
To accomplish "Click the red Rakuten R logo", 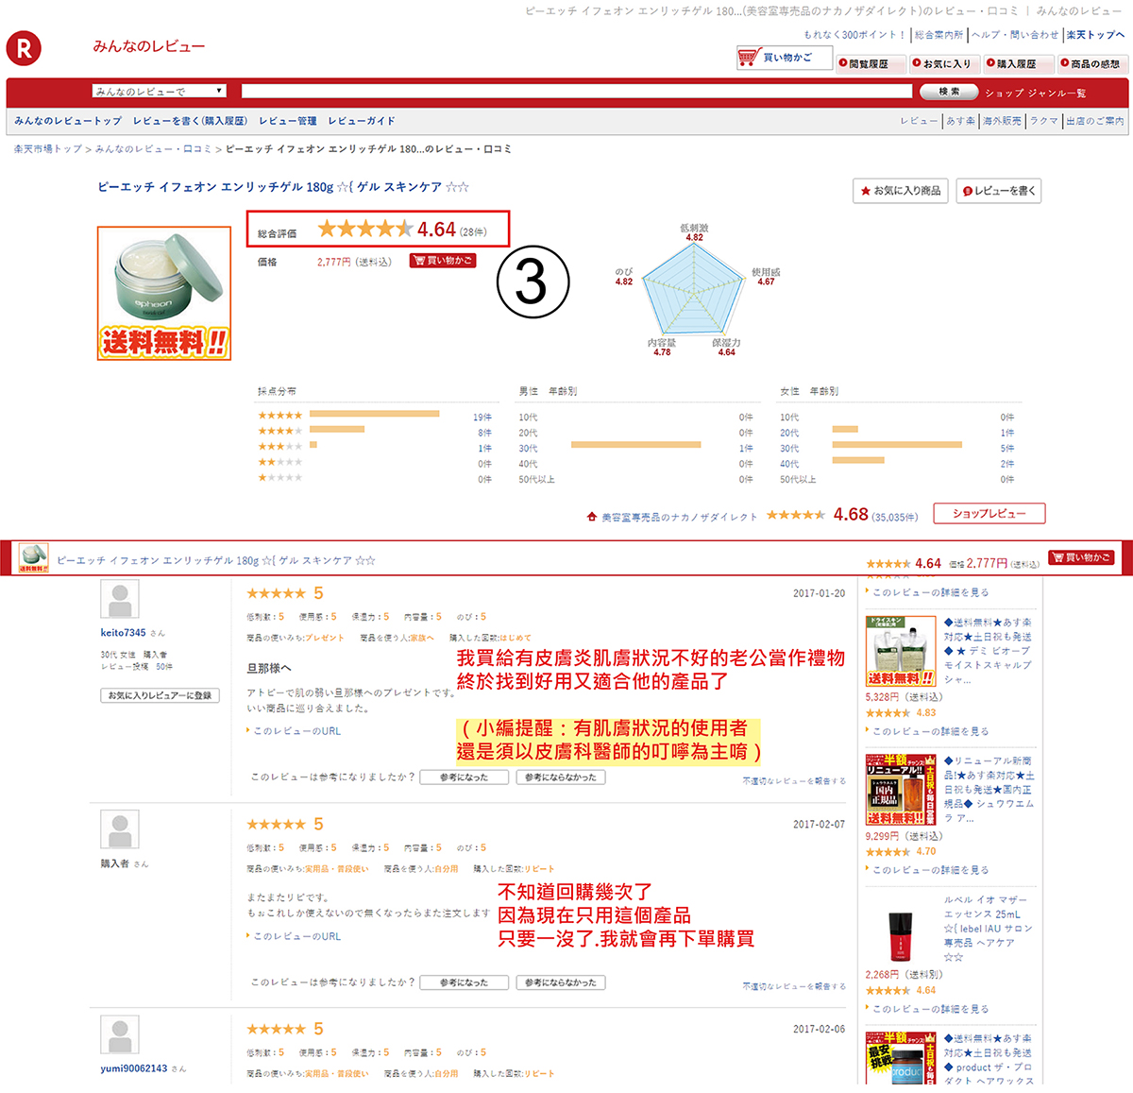I will pos(24,48).
